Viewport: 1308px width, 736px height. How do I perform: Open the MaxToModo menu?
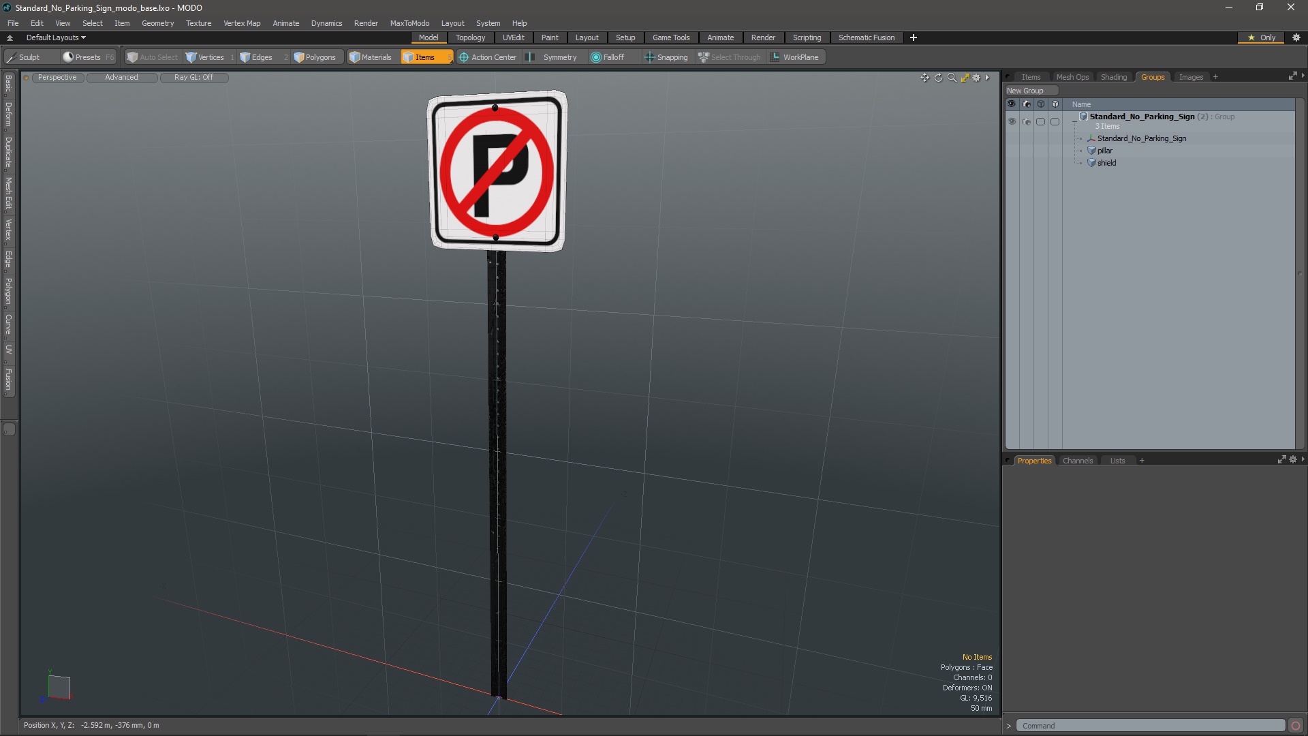pyautogui.click(x=409, y=23)
